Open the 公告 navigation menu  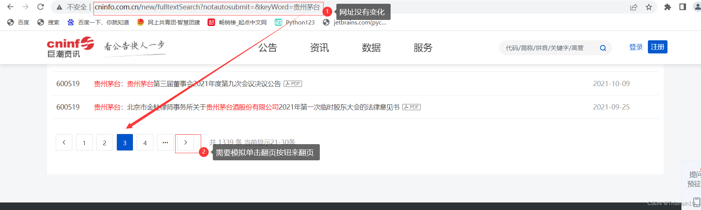(268, 48)
